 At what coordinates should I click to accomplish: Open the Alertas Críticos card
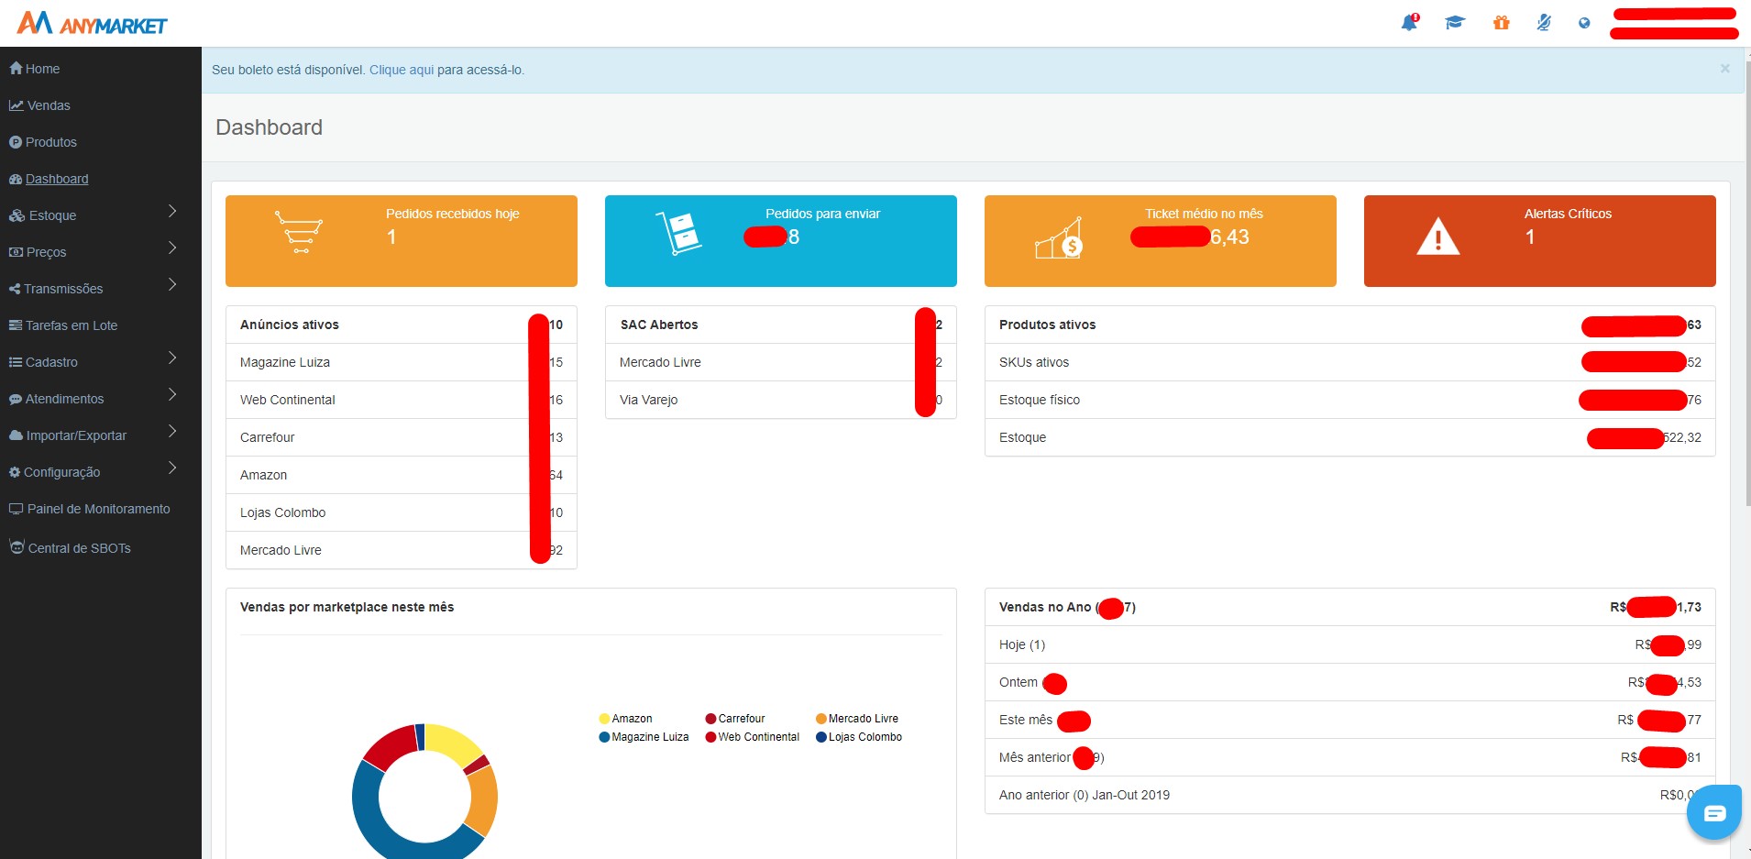1540,241
